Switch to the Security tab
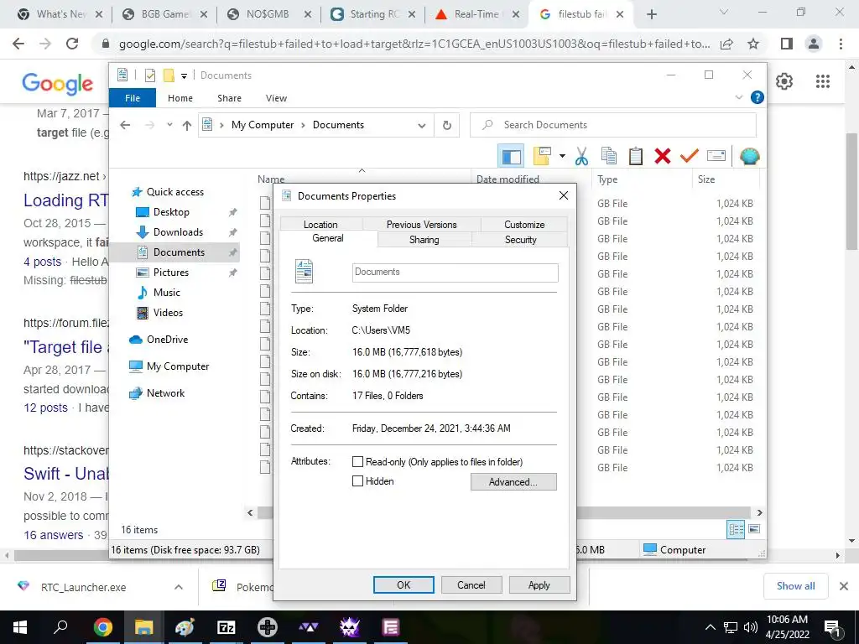 click(520, 239)
